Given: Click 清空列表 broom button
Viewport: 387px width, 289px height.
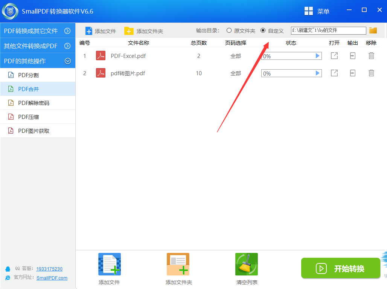Looking at the screenshot, I should (247, 269).
